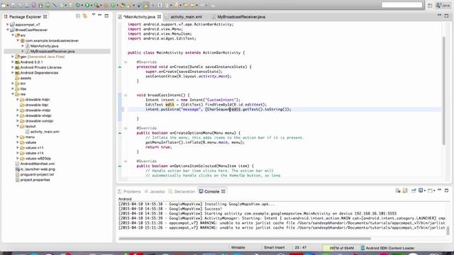Image resolution: width=454 pixels, height=255 pixels.
Task: Expand the drawable-hdpi folder
Action: click(18, 99)
